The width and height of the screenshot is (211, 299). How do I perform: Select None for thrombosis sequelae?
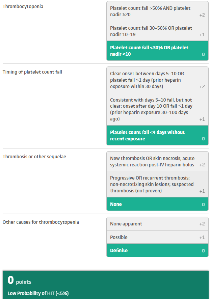(157, 204)
